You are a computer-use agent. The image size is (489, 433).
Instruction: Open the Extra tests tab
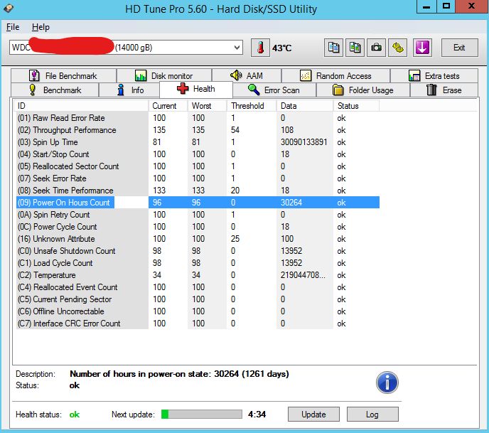[434, 76]
